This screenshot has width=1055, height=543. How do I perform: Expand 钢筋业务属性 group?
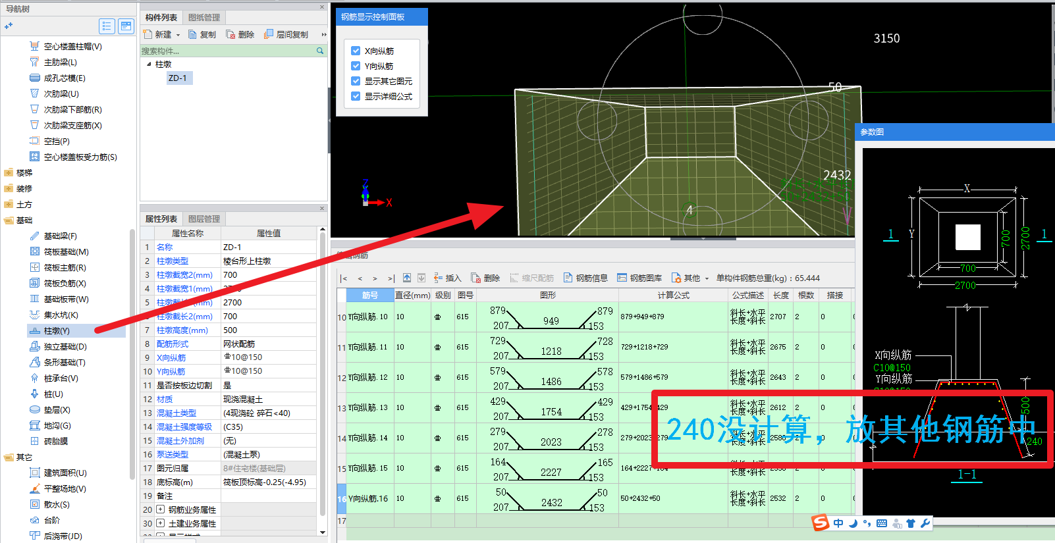160,509
